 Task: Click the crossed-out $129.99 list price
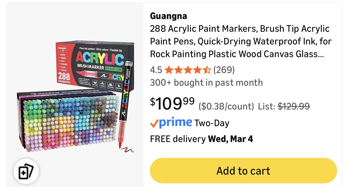pyautogui.click(x=294, y=106)
